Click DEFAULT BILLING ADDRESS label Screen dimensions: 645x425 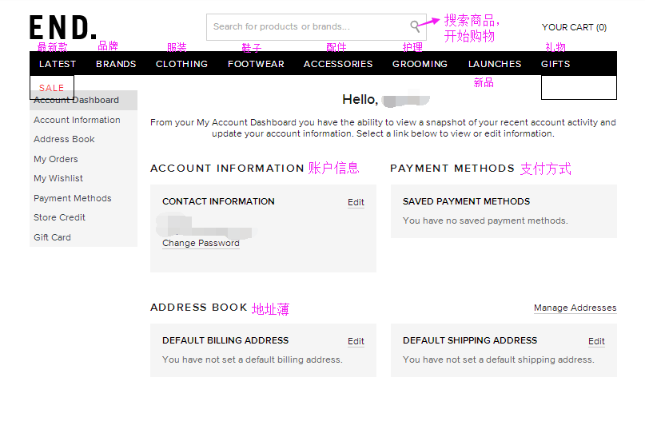(225, 340)
